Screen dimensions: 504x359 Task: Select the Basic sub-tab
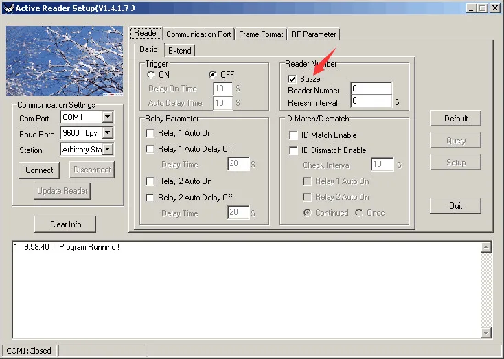(148, 49)
